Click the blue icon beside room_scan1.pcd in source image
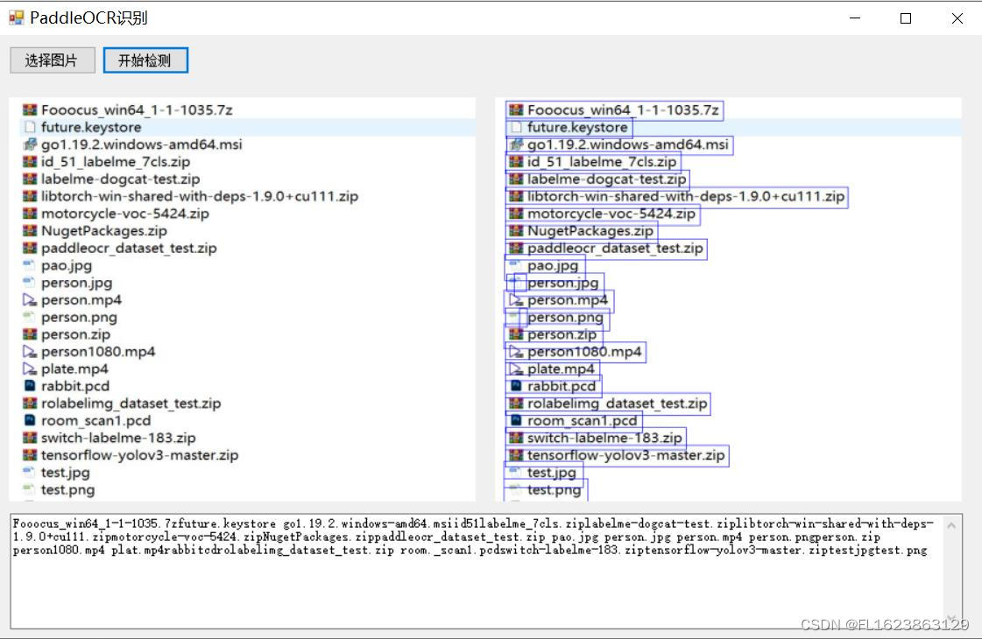982x639 pixels. click(30, 420)
